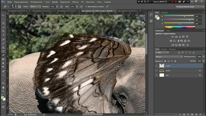
Task: Select the Hand tool
Action: point(3,87)
